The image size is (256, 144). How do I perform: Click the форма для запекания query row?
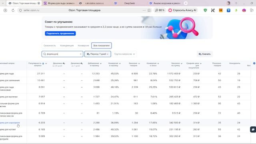click(125, 80)
